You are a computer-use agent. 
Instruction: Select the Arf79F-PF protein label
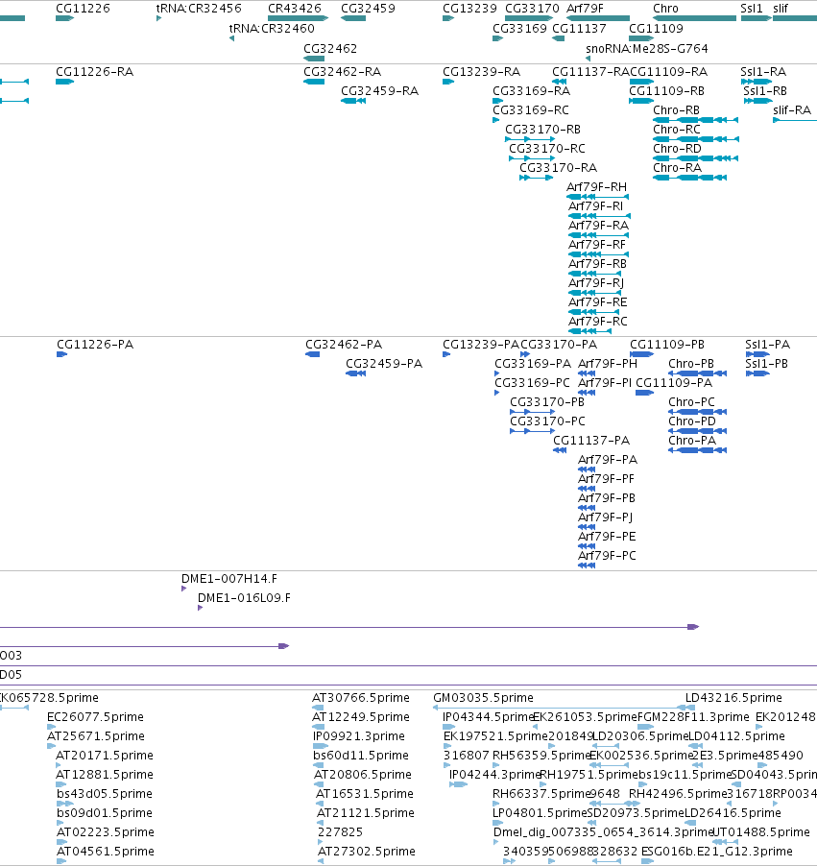(x=606, y=479)
